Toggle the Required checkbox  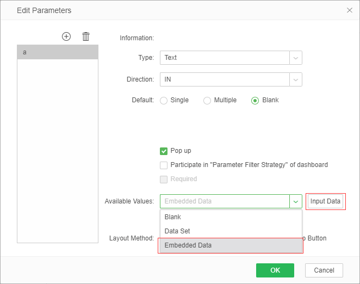click(164, 179)
